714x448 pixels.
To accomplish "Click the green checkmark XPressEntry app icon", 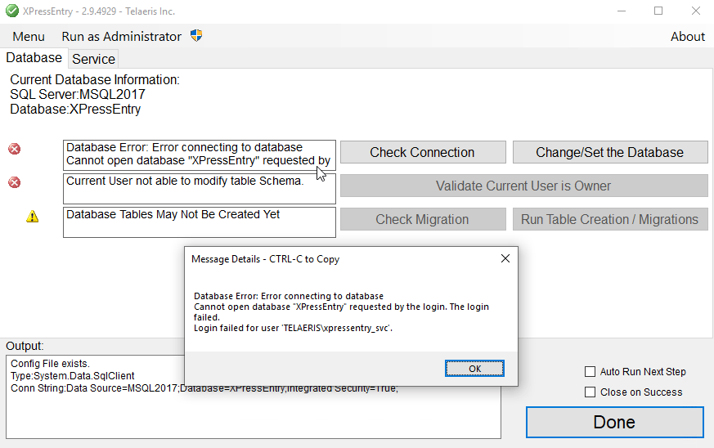I will coord(12,11).
